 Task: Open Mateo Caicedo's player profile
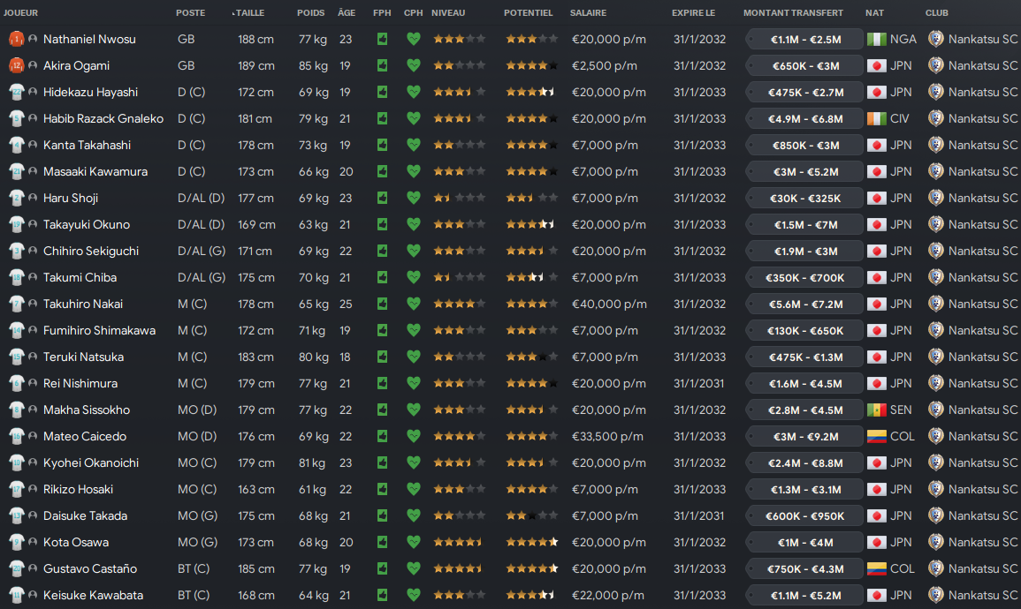85,436
